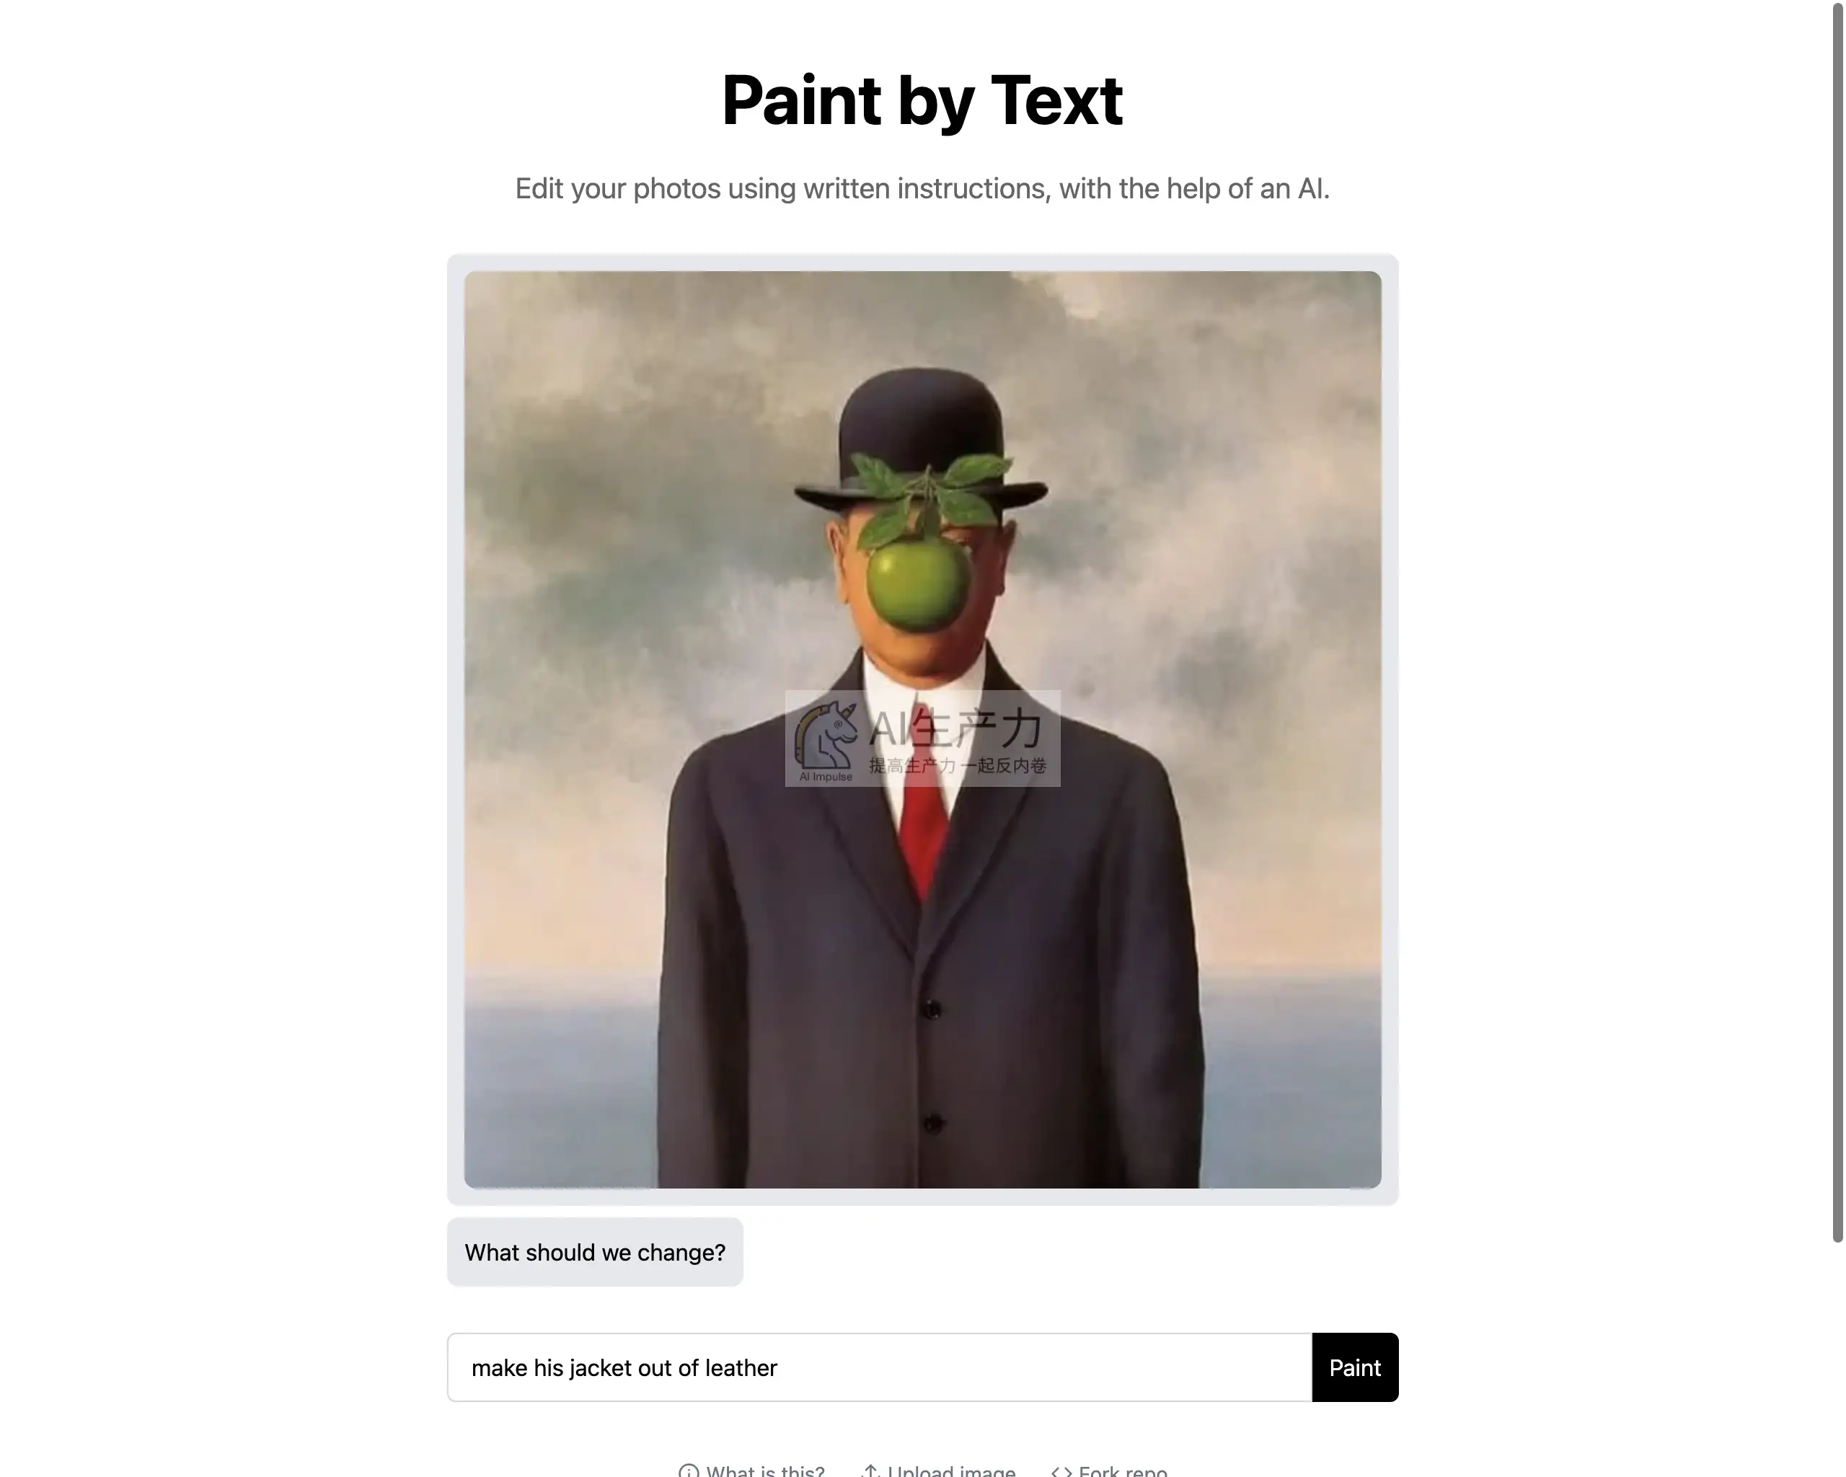1846x1477 pixels.
Task: Click the lower jacket button in painting
Action: click(x=933, y=1122)
